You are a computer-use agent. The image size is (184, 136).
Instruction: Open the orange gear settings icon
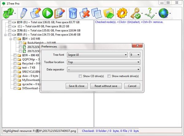click(x=122, y=13)
